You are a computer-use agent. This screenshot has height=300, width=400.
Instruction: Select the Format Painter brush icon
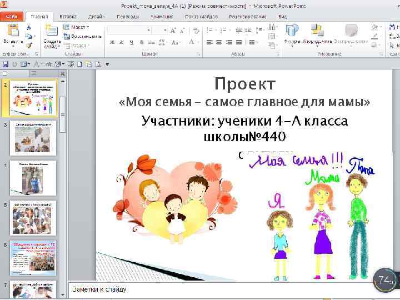pyautogui.click(x=28, y=45)
